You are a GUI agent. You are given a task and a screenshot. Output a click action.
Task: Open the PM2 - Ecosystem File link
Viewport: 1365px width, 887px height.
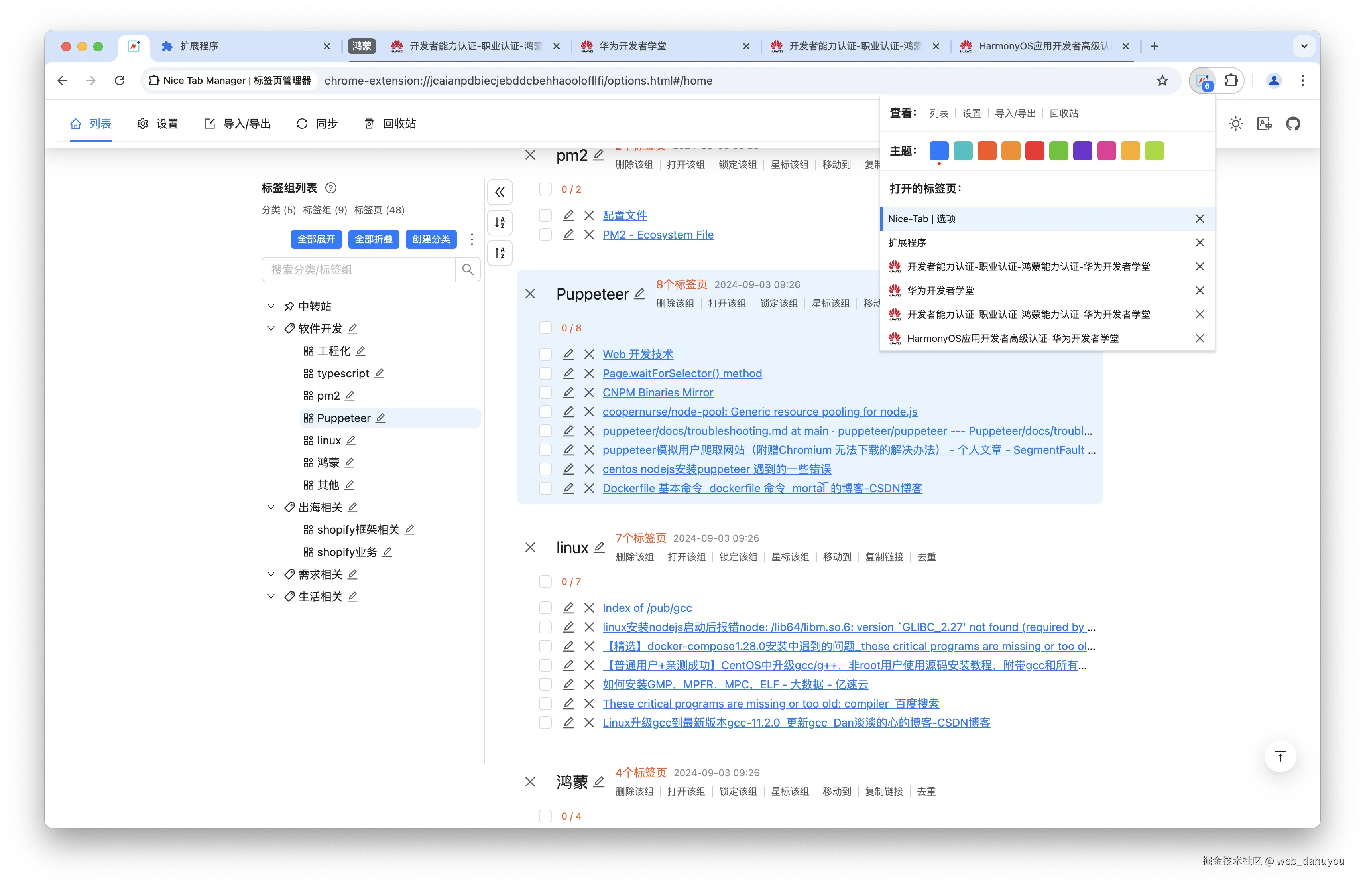[x=657, y=235]
